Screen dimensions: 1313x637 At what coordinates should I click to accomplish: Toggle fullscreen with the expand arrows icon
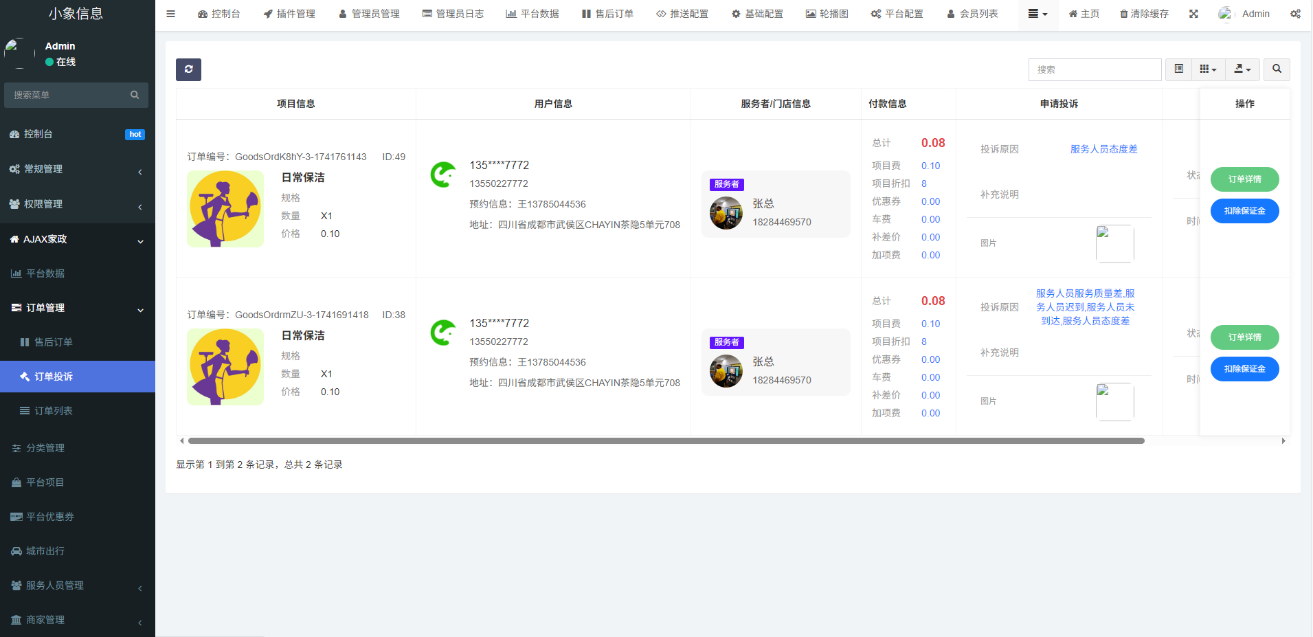1194,13
